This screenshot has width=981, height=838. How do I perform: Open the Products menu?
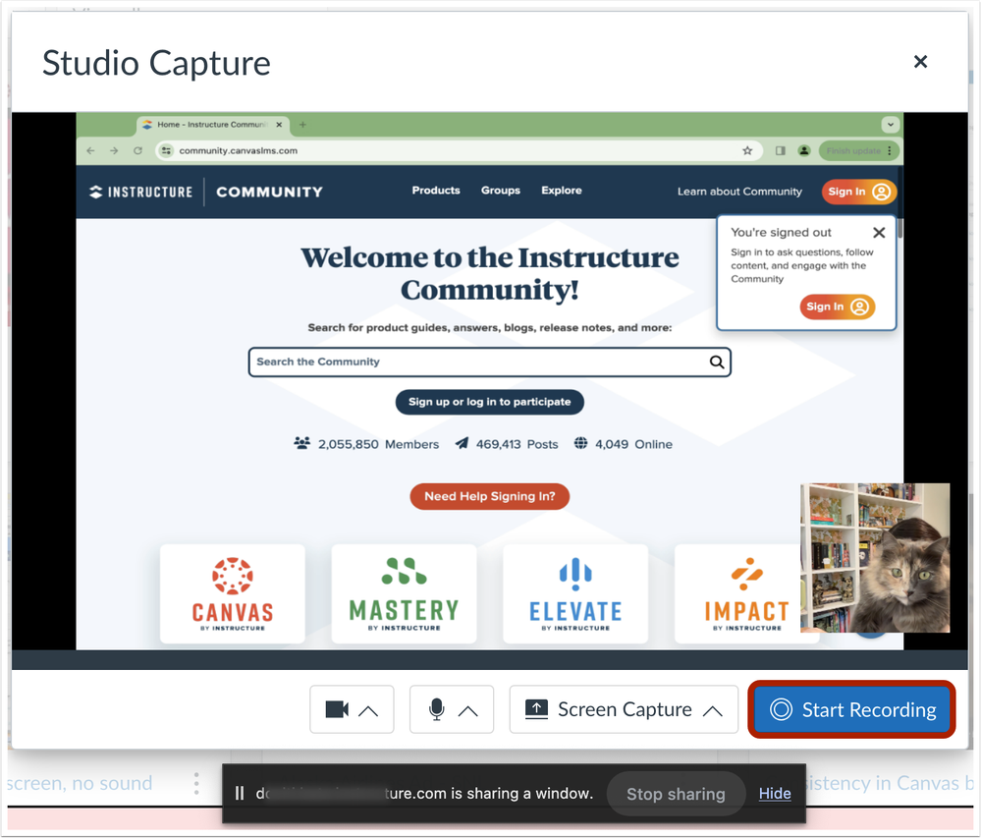point(436,191)
